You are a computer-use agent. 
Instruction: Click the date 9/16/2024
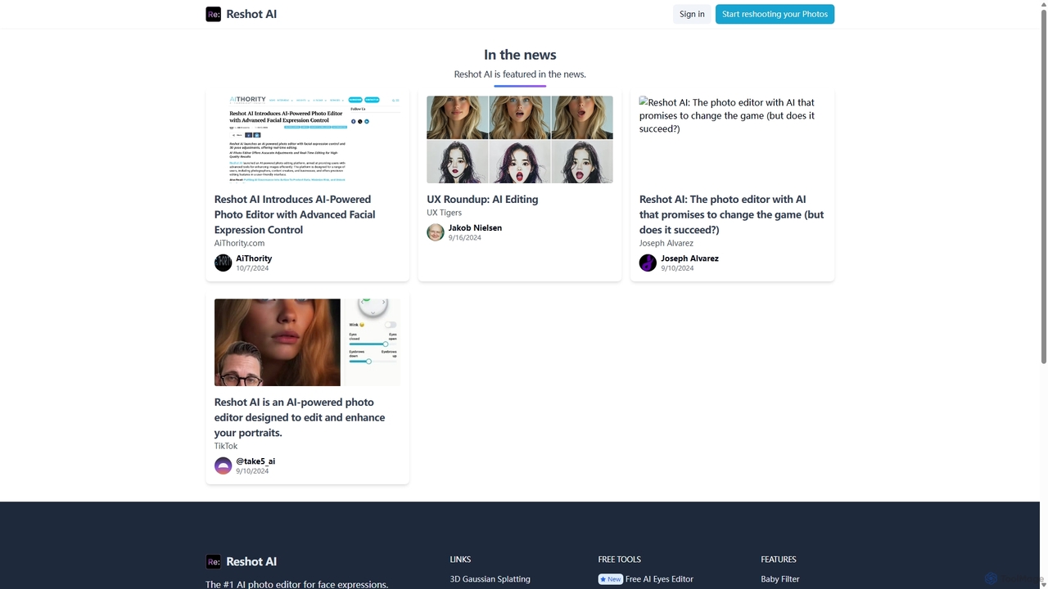coord(465,238)
